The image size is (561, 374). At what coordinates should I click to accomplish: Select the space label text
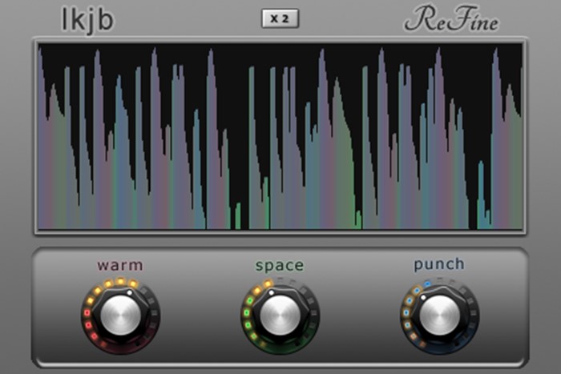pos(280,265)
